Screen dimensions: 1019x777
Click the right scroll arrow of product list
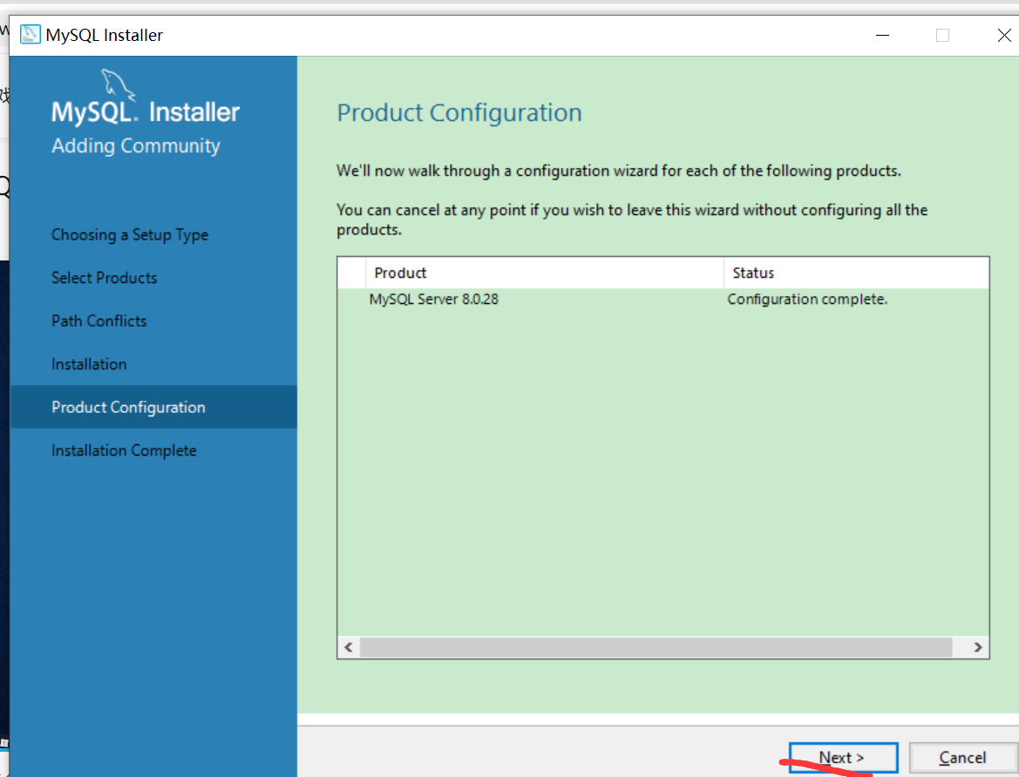tap(977, 647)
